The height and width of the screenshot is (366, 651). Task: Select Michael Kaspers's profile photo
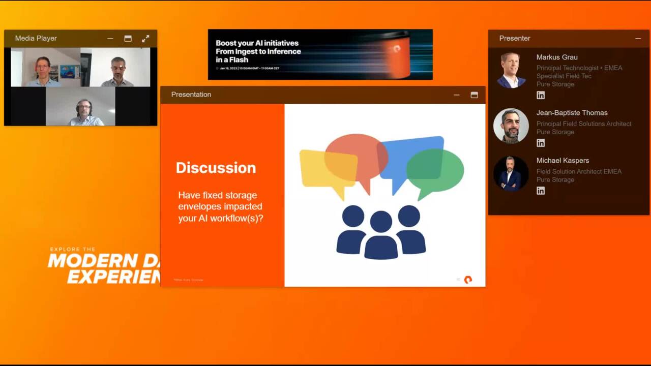pos(511,173)
